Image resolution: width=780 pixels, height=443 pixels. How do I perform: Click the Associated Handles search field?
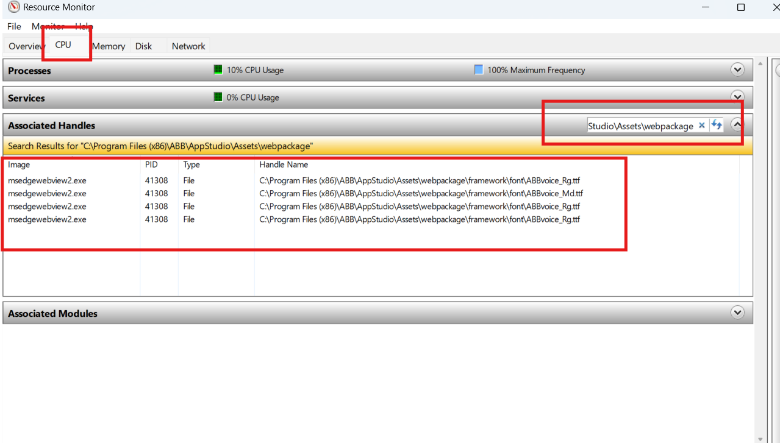[640, 126]
